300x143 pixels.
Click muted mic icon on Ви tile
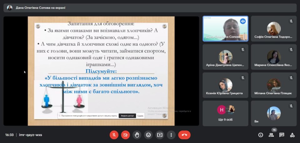point(291,106)
